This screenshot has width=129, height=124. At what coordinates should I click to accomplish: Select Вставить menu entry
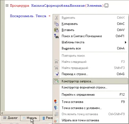click(x=91, y=30)
